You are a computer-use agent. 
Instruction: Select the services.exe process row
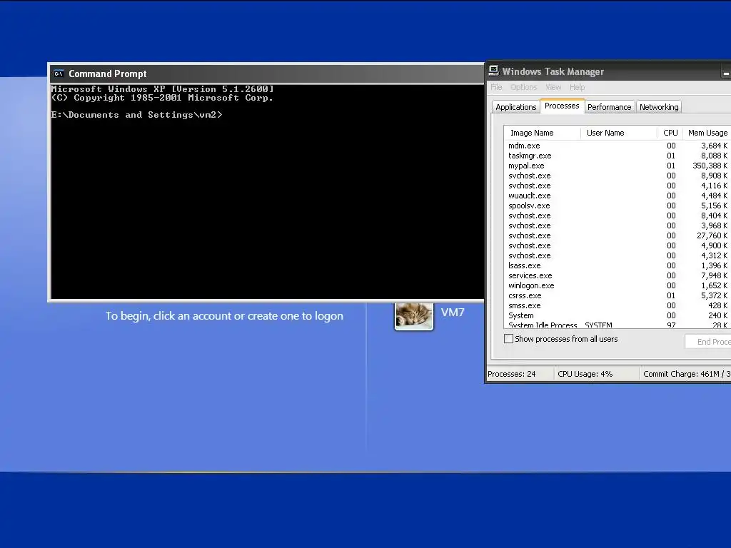click(x=617, y=275)
